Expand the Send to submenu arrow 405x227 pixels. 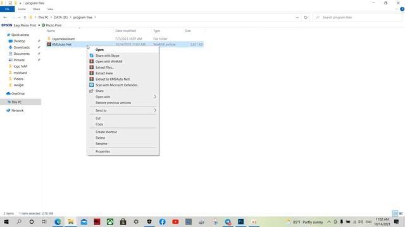click(155, 110)
